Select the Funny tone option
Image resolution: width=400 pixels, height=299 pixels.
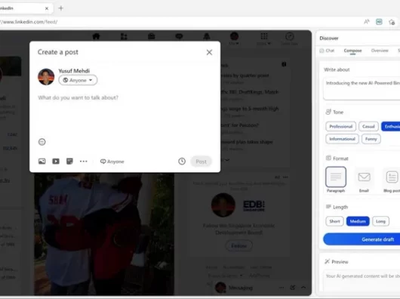371,139
